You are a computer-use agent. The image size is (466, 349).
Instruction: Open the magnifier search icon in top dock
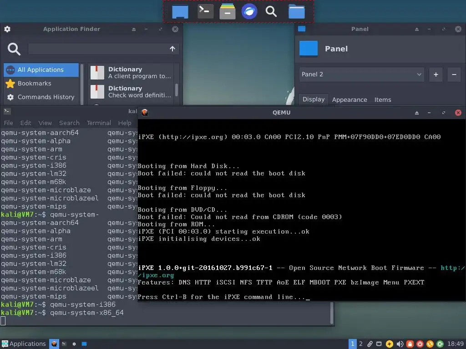(x=271, y=11)
